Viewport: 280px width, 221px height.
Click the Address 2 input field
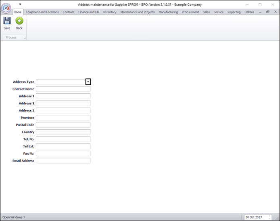pyautogui.click(x=63, y=103)
